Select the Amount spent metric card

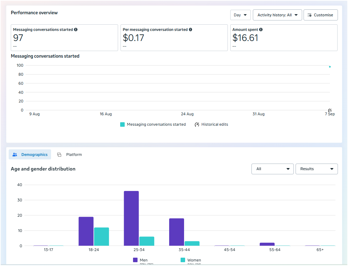pyautogui.click(x=283, y=38)
